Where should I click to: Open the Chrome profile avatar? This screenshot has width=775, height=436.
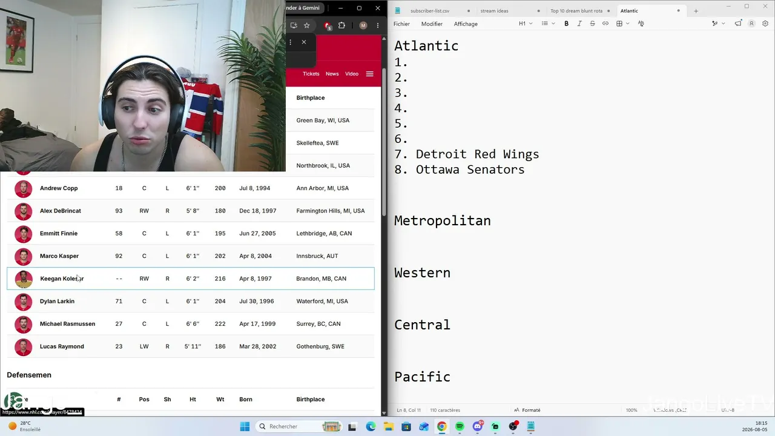363,25
